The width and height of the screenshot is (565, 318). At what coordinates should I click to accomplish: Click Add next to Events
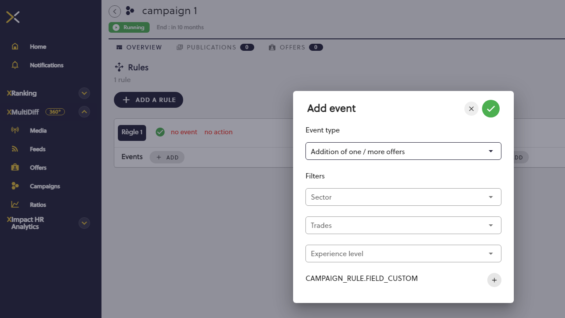(167, 157)
